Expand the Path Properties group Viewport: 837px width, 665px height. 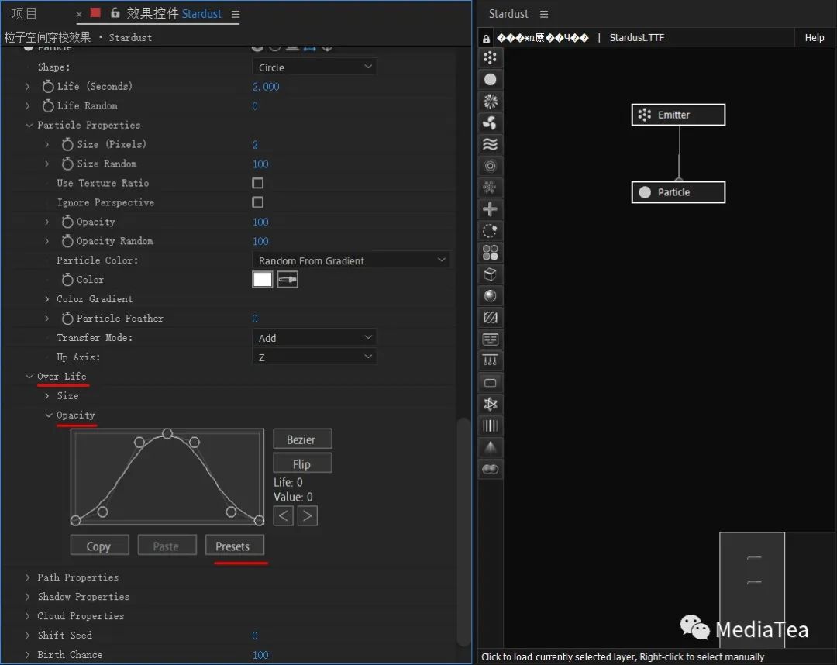(28, 577)
